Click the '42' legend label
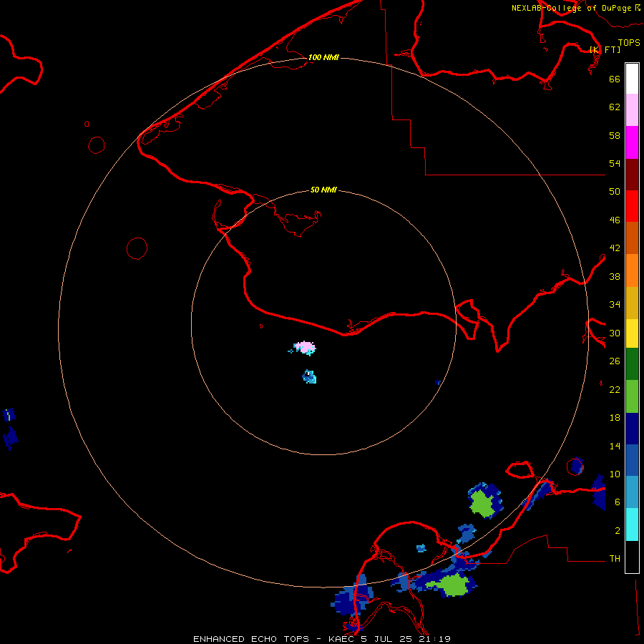Image resolution: width=644 pixels, height=644 pixels. pos(615,248)
